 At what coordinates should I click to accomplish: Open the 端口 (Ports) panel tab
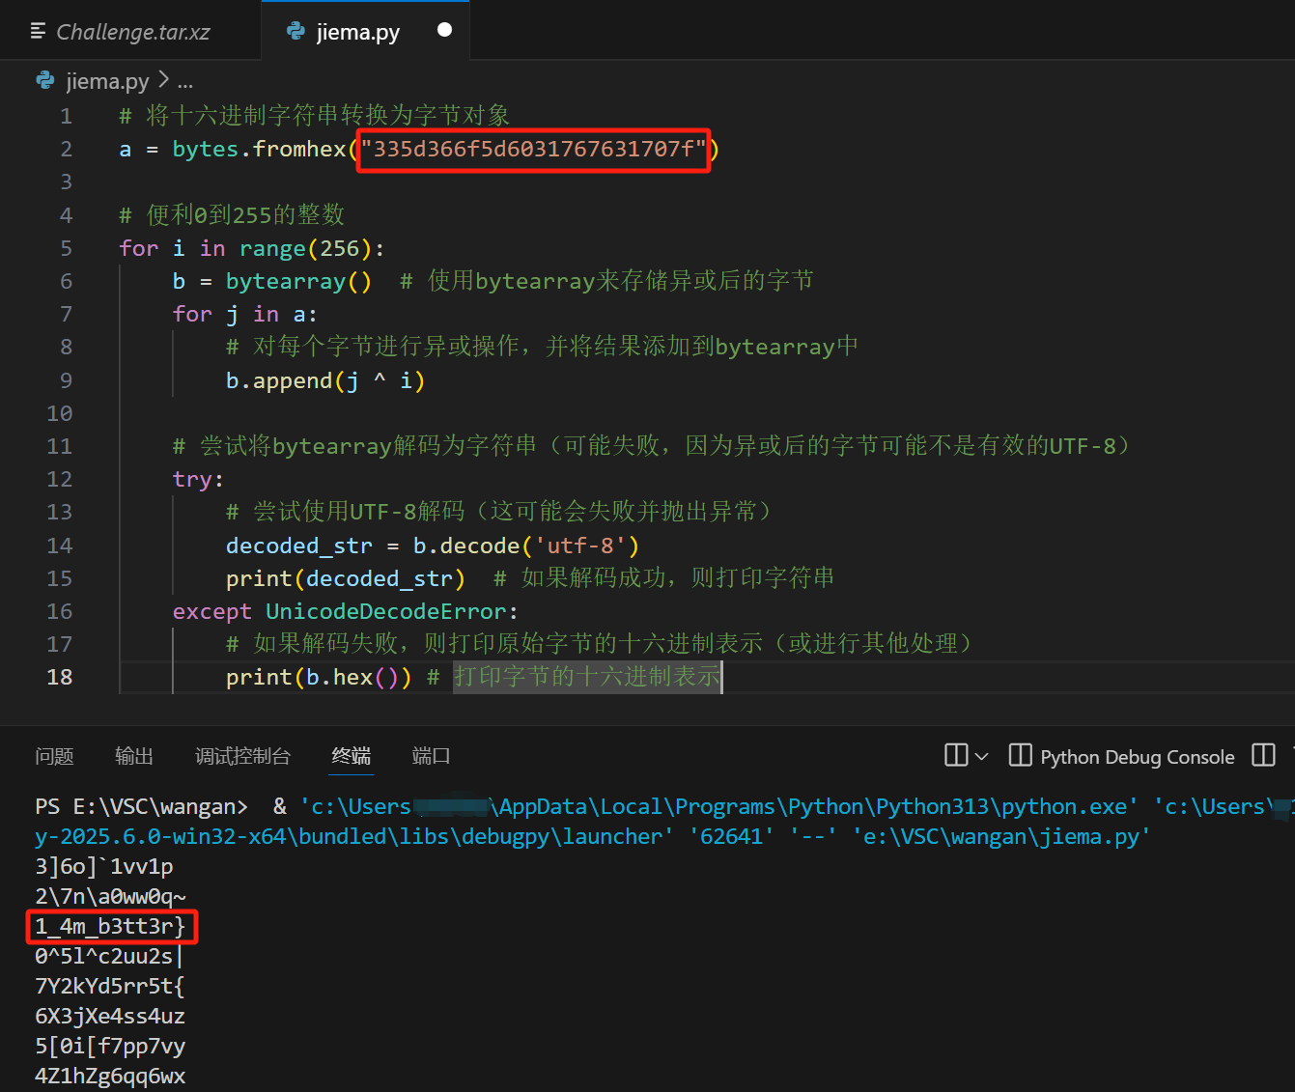(431, 756)
